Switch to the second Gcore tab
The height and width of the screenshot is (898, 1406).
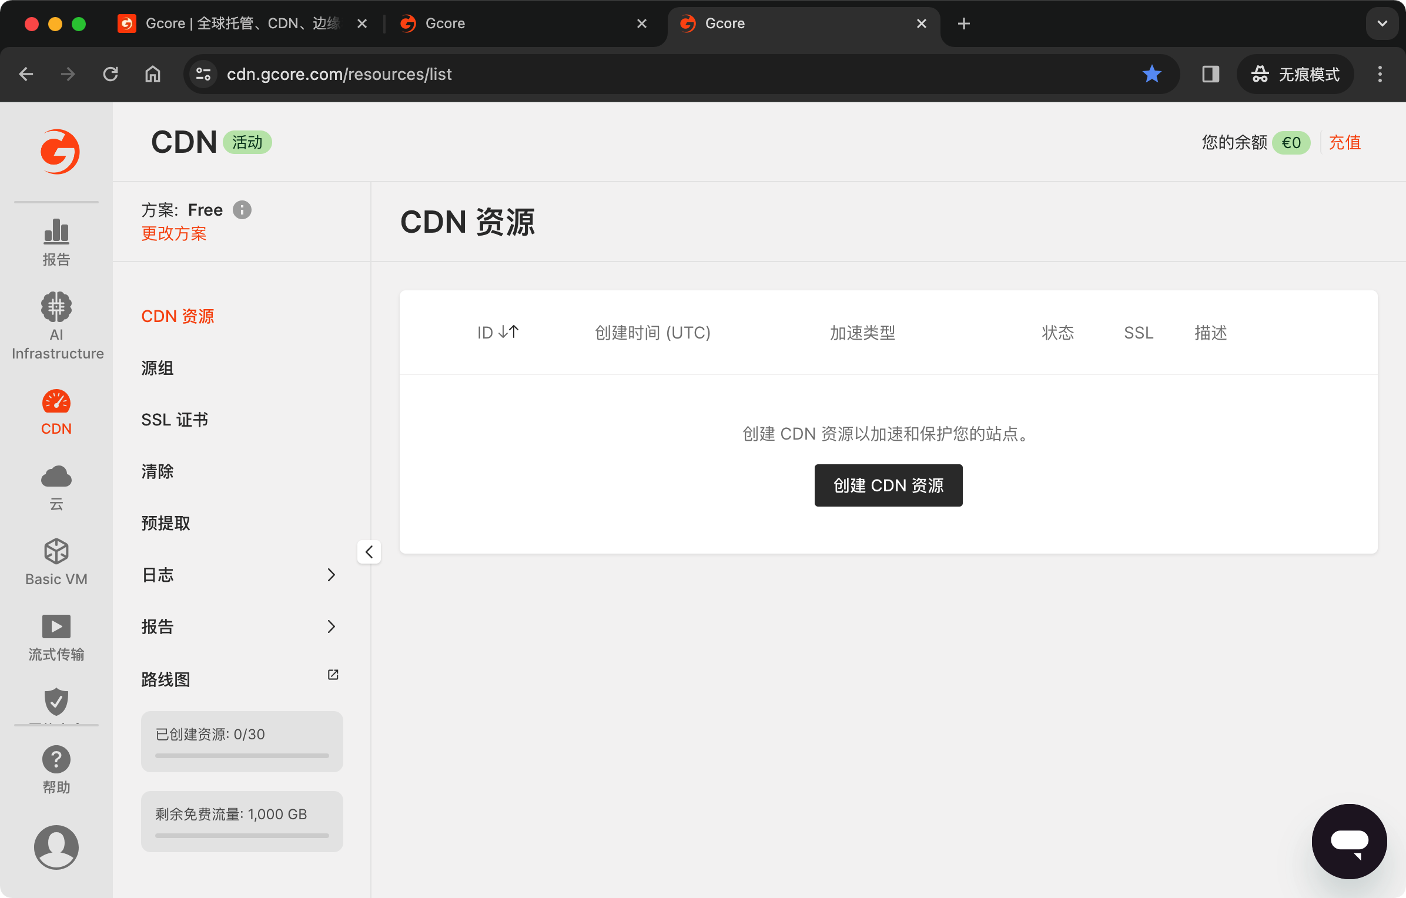coord(523,24)
